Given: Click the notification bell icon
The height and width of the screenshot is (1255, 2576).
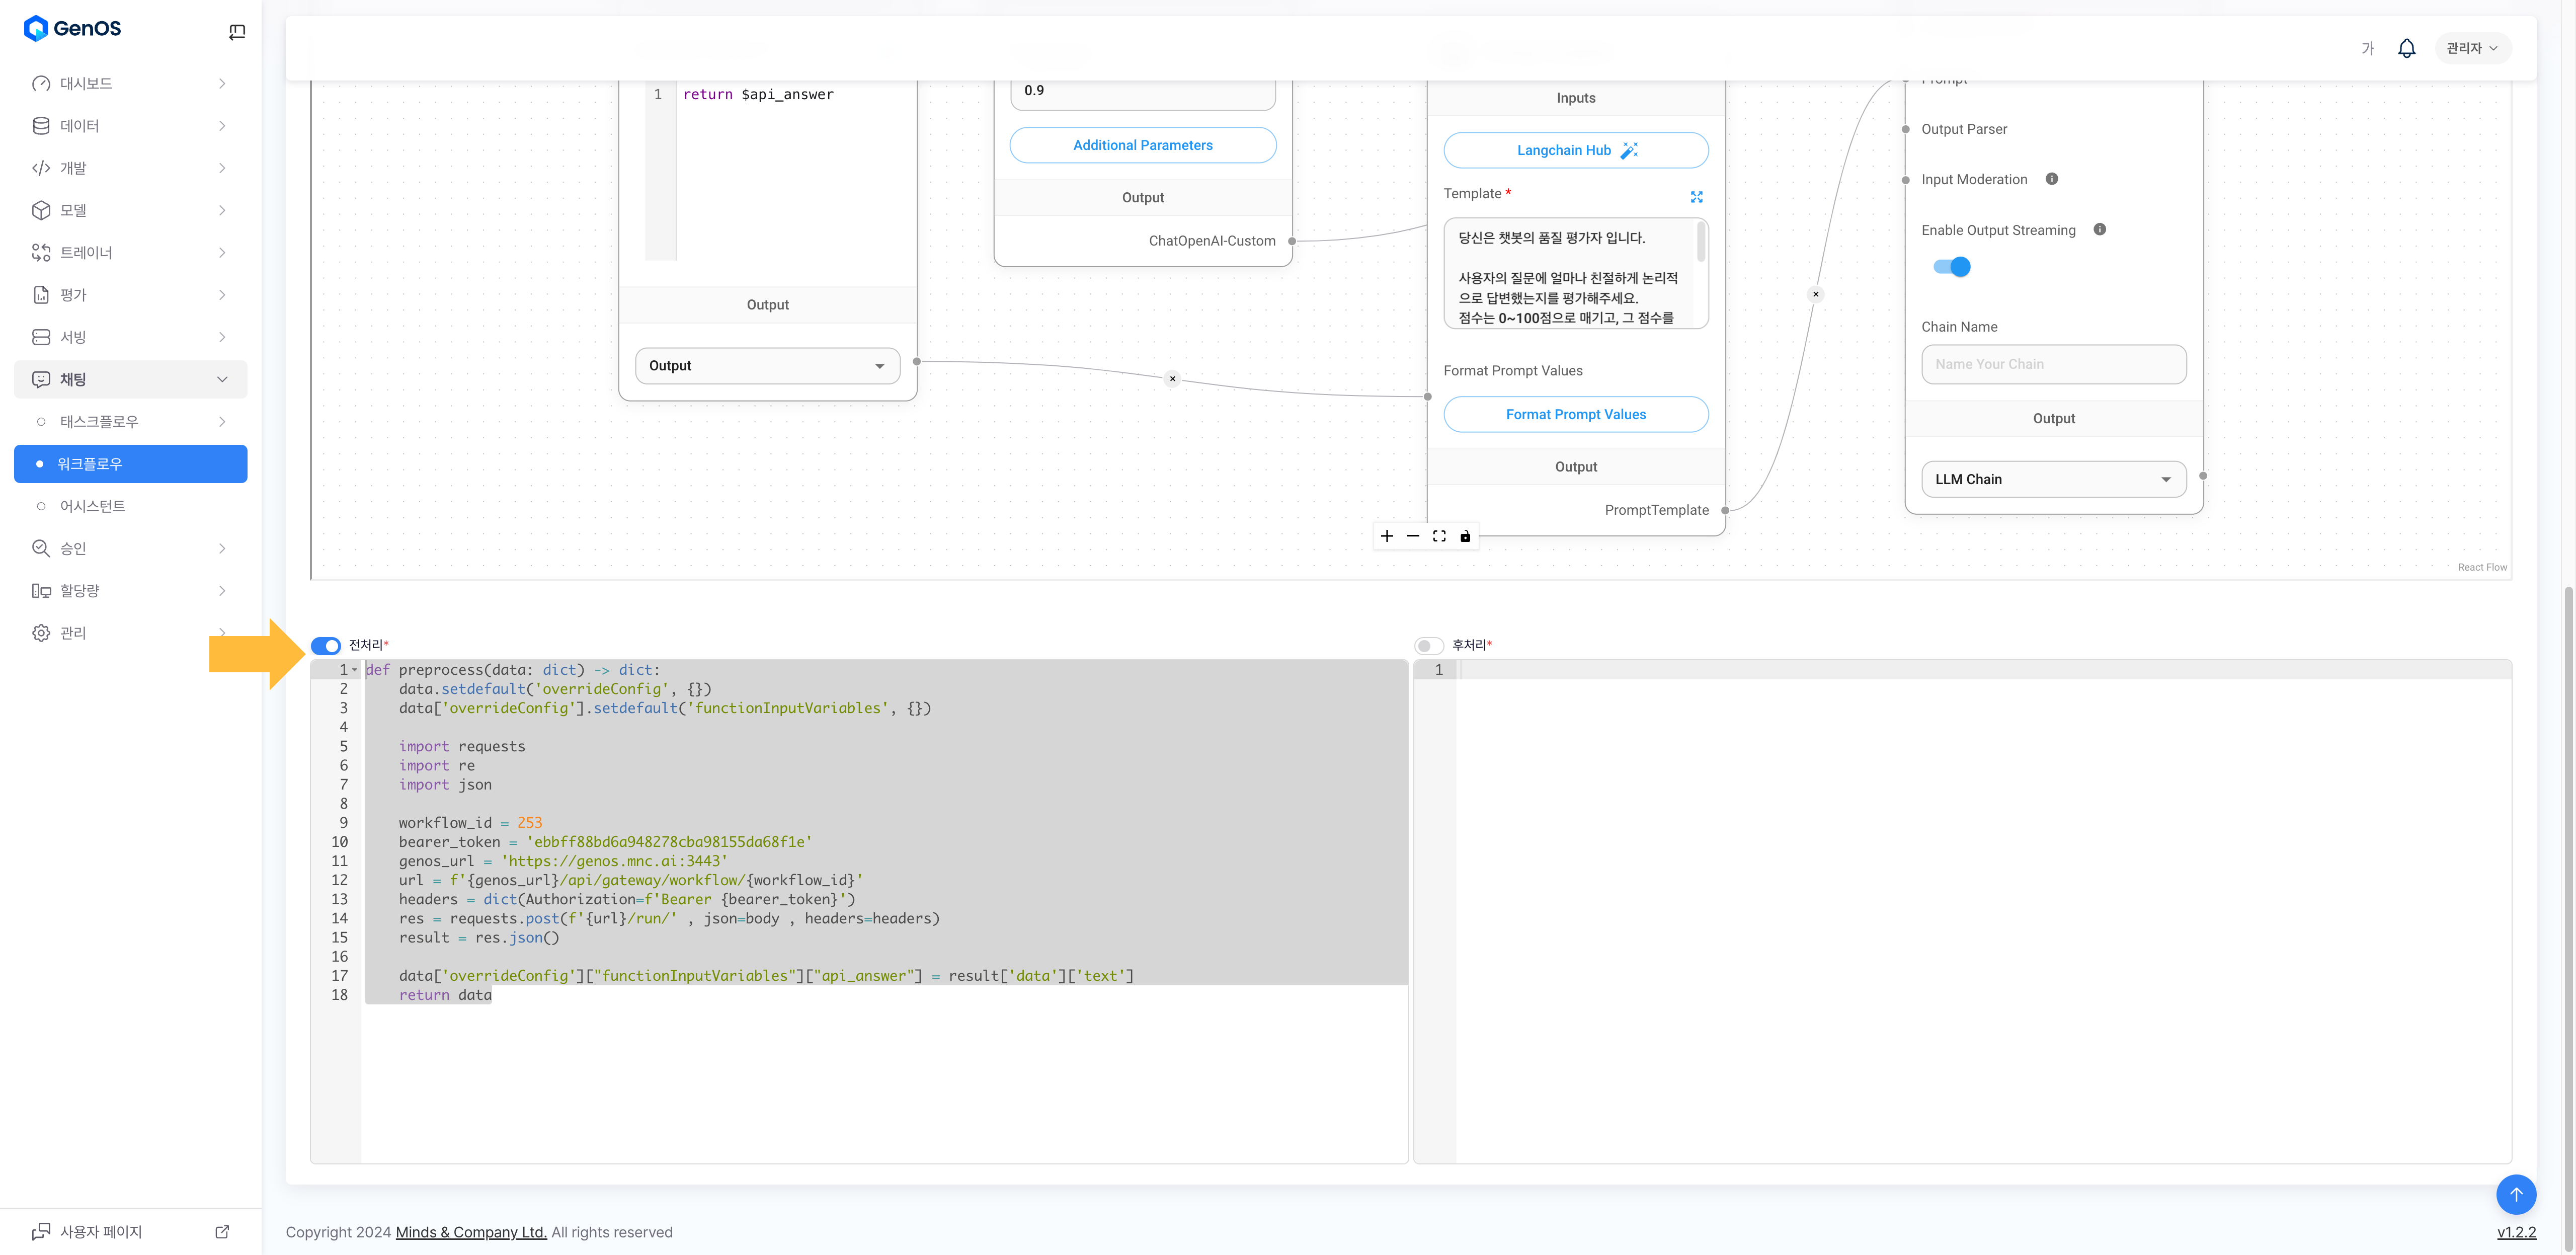Looking at the screenshot, I should click(x=2406, y=48).
